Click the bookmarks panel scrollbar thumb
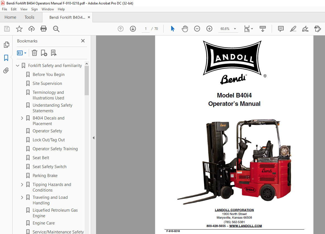 click(x=87, y=81)
